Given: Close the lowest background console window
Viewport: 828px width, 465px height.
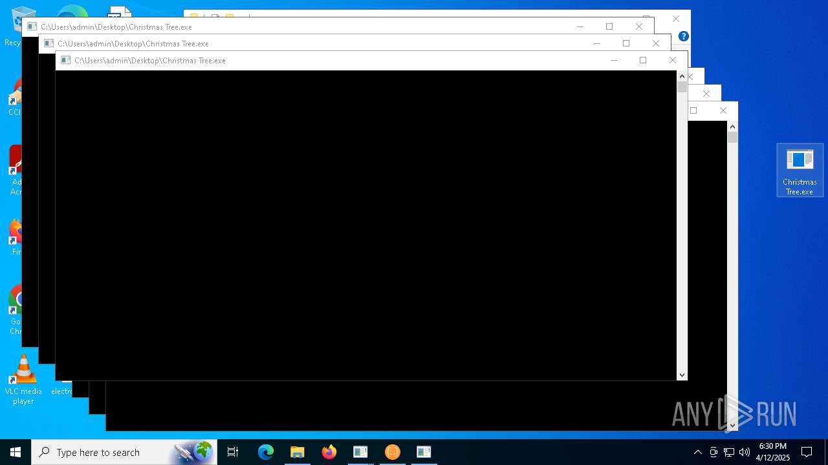Looking at the screenshot, I should pos(723,110).
